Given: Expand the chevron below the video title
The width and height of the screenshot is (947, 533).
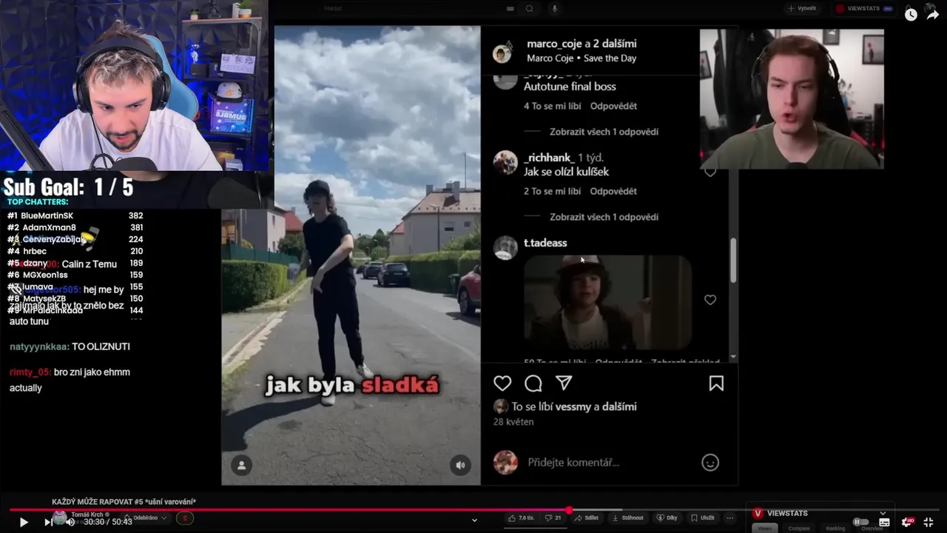Looking at the screenshot, I should click(474, 520).
